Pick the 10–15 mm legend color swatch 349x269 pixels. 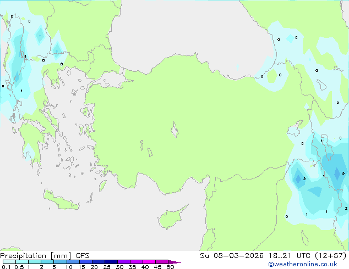[73, 262]
